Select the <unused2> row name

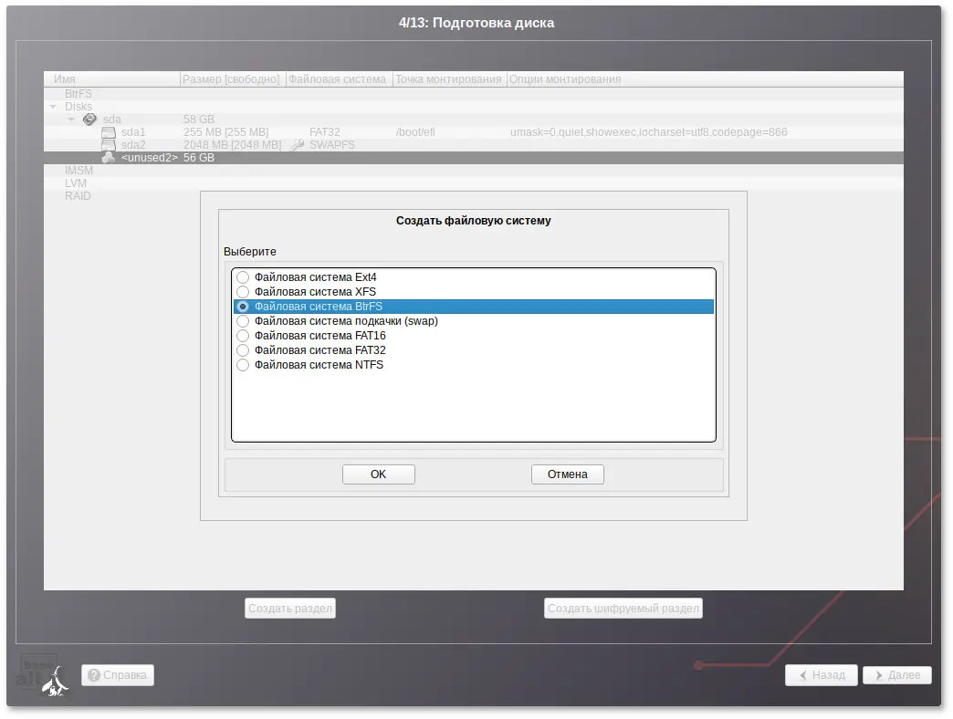(x=150, y=158)
